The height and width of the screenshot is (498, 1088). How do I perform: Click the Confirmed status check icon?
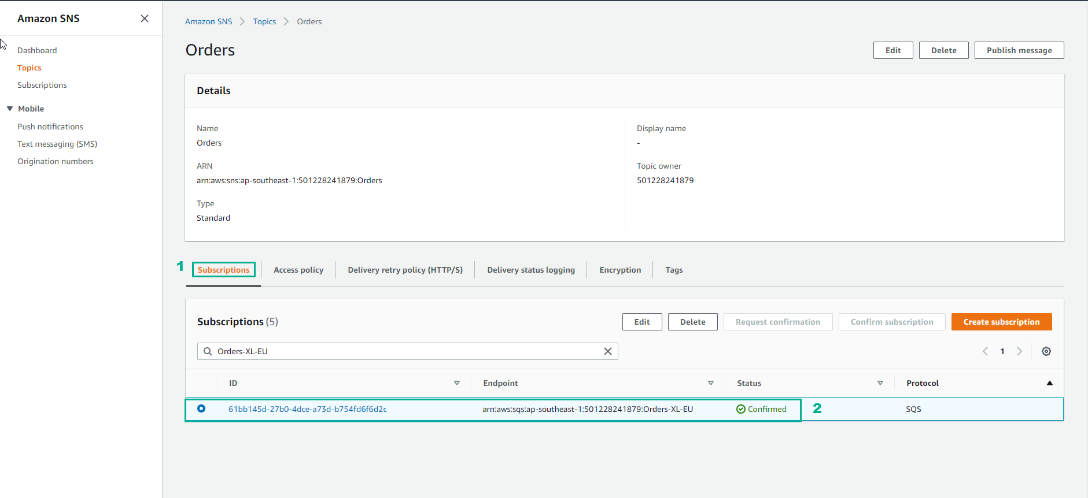click(x=740, y=409)
